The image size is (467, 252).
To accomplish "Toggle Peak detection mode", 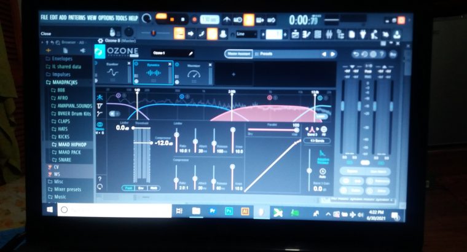I will (x=128, y=188).
